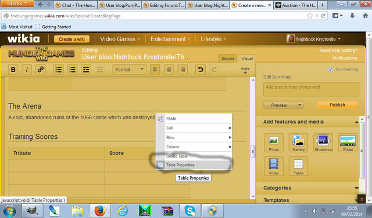372x218 pixels.
Task: Click the wikia logo
Action: [x=23, y=39]
